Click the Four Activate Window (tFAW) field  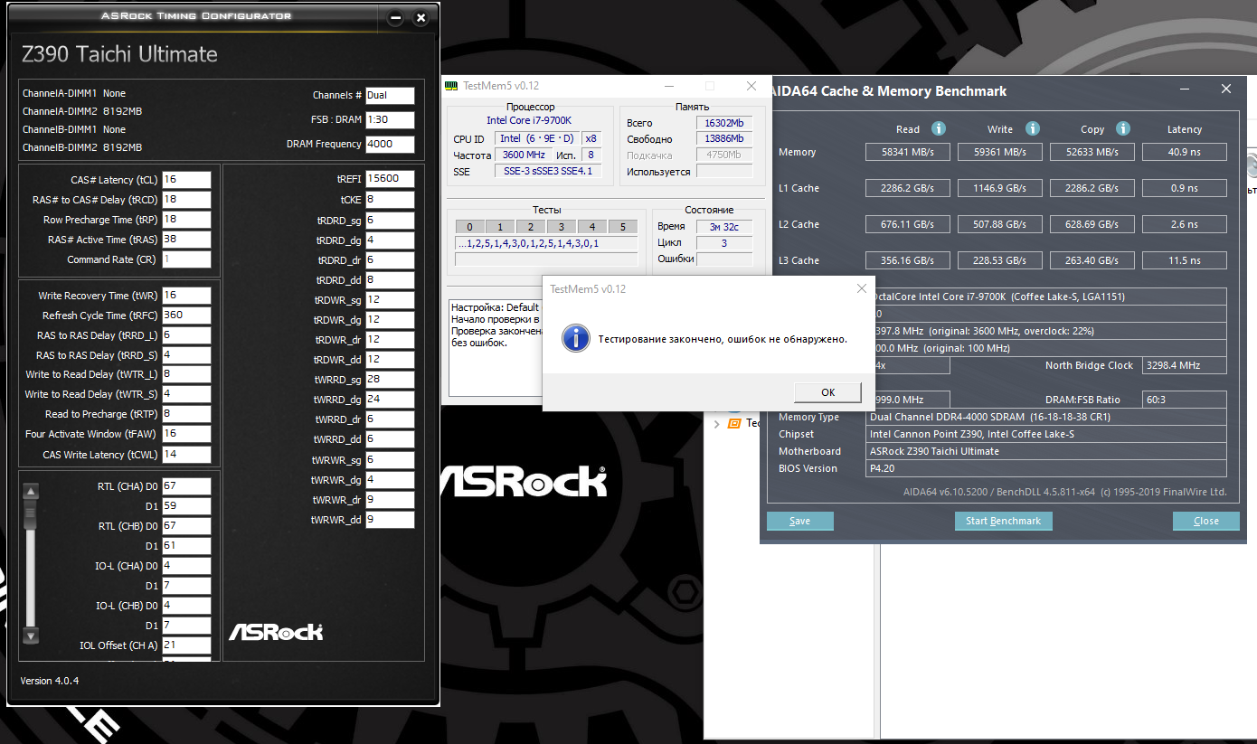coord(186,434)
